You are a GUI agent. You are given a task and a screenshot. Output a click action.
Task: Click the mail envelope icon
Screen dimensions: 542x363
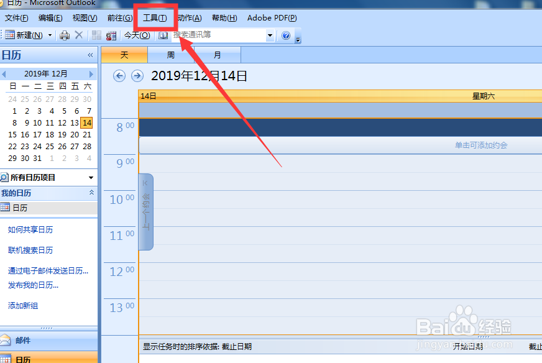point(5,340)
